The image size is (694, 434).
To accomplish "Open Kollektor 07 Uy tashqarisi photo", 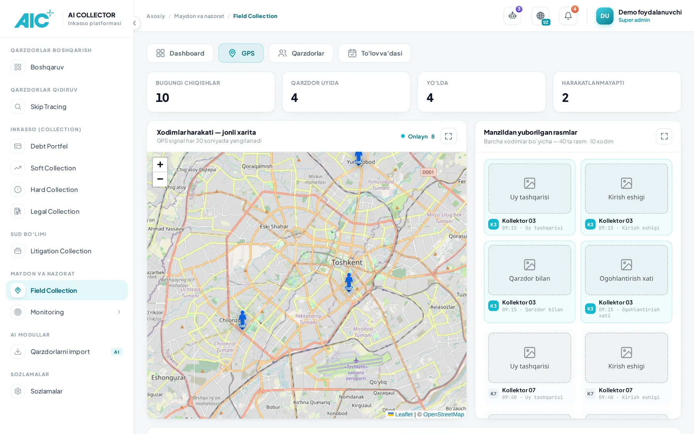I will pos(529,366).
